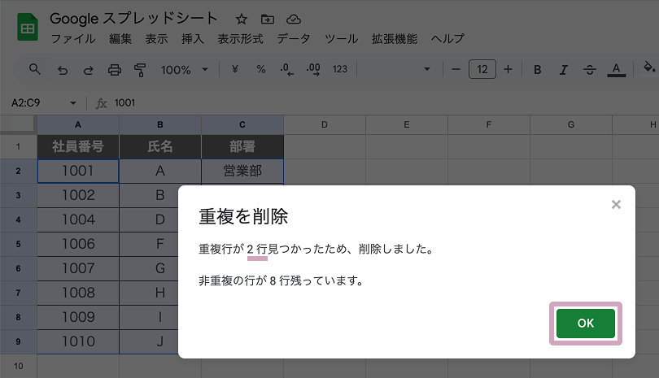This screenshot has height=378, width=659.
Task: Open the 表示形式 menu
Action: (x=240, y=39)
